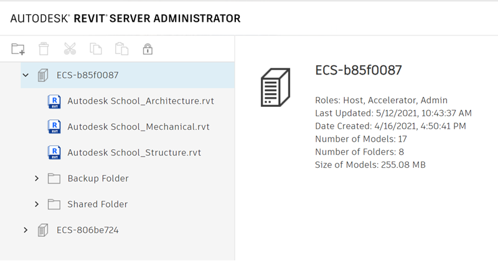Click the large server icon in details panel

(x=275, y=88)
